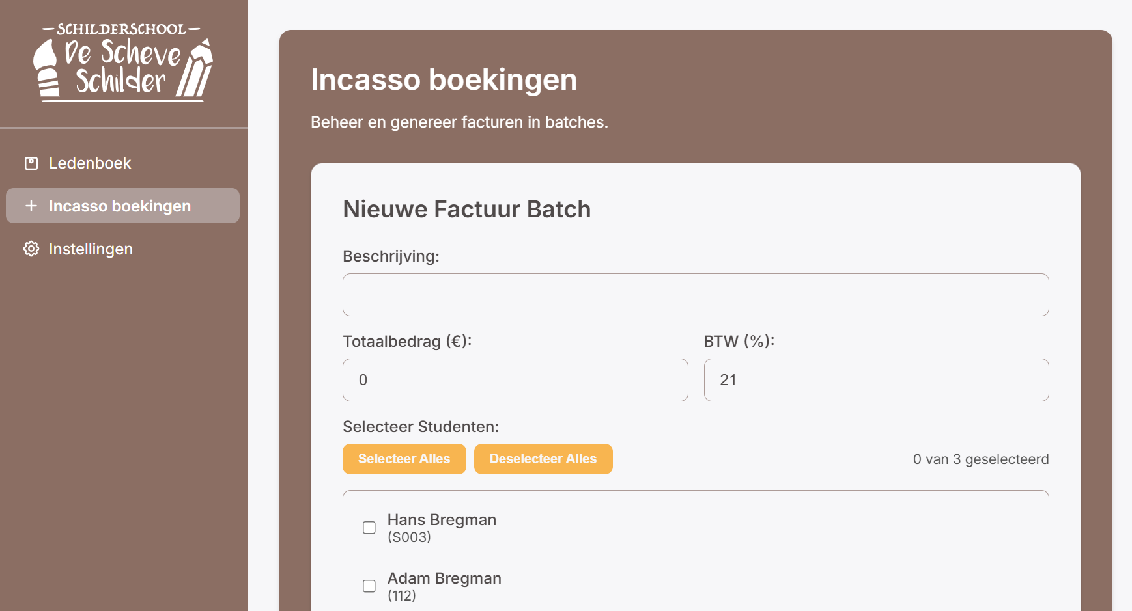Click the Selecteer Alles button
1132x611 pixels.
[404, 459]
